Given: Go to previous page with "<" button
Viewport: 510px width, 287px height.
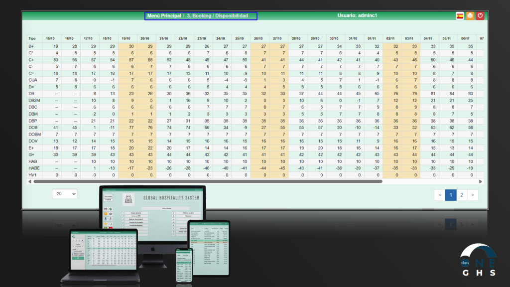Looking at the screenshot, I should pos(439,195).
